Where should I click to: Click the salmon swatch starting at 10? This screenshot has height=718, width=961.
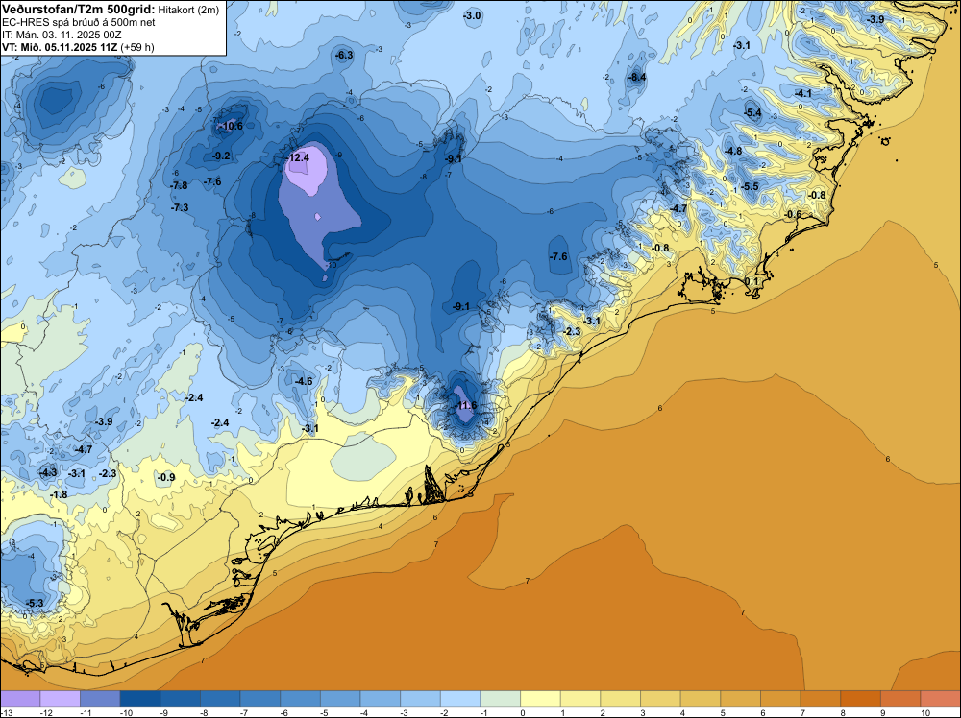[940, 699]
